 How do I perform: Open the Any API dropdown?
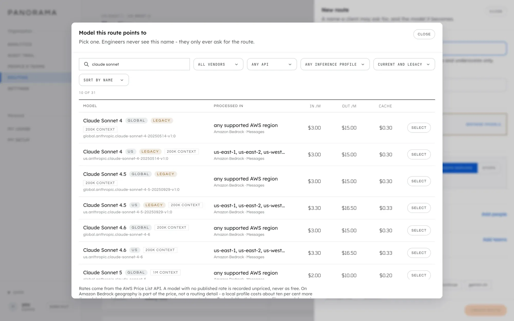(272, 64)
